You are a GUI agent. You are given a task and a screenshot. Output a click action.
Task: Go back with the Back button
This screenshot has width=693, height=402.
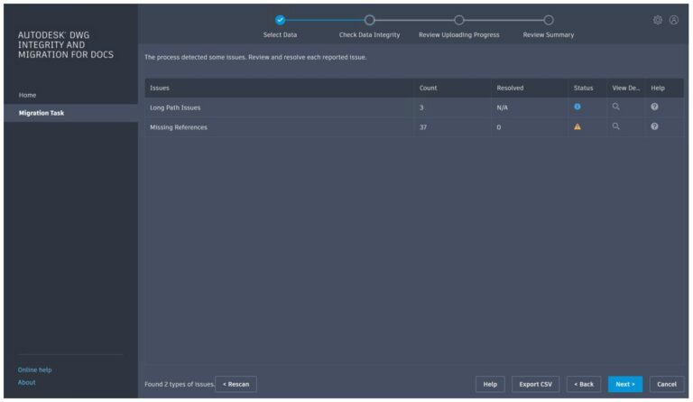[584, 384]
